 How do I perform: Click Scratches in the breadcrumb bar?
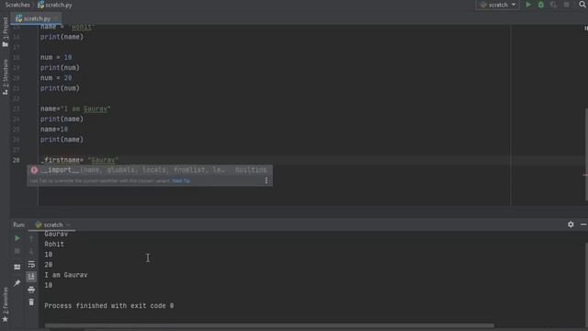tap(17, 5)
